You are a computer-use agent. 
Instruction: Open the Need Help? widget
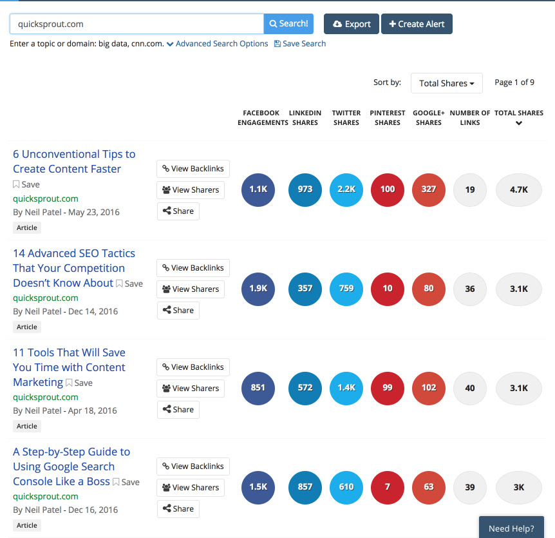click(511, 528)
